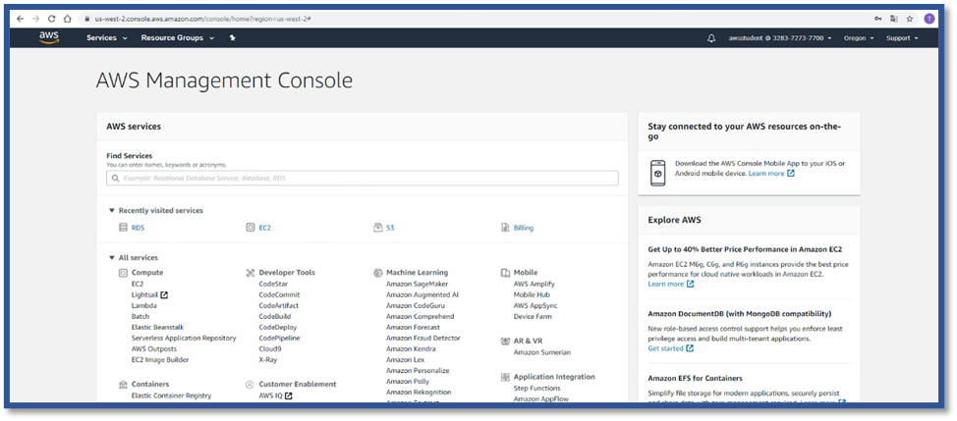Open X-Ray service
Viewport: 957px width, 421px height.
(x=268, y=360)
